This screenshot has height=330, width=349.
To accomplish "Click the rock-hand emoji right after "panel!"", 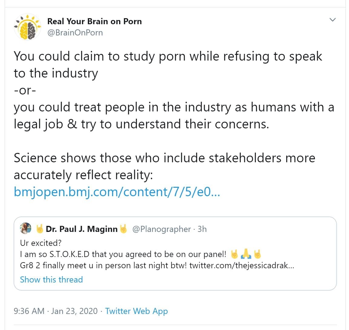I will tap(235, 254).
